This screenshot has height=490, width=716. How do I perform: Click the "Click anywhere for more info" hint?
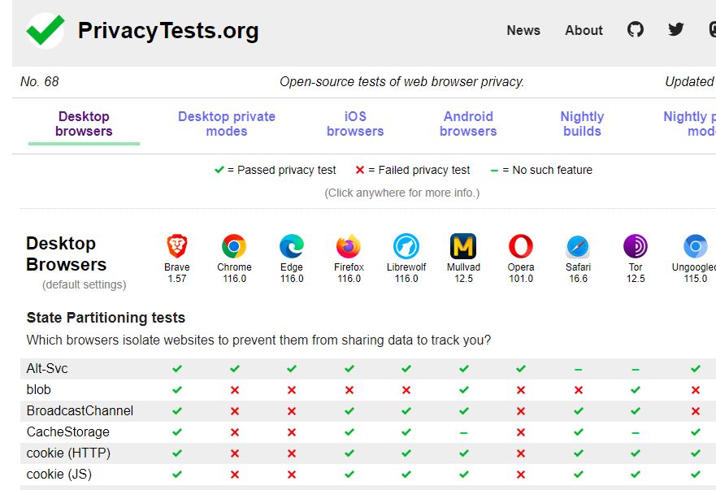click(401, 193)
